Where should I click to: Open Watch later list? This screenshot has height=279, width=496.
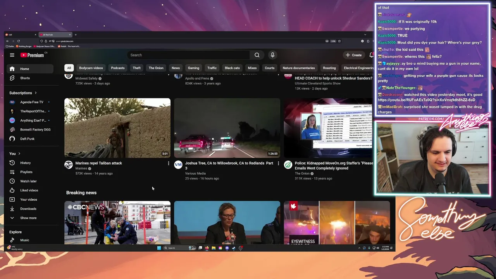click(30, 181)
